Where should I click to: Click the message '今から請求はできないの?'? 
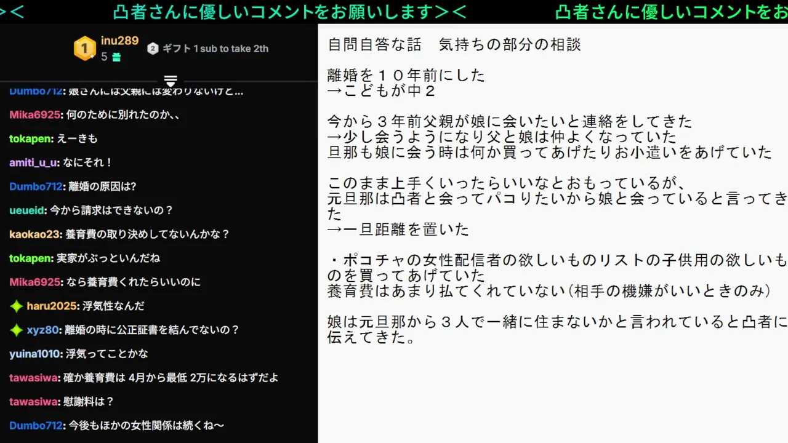(x=111, y=210)
